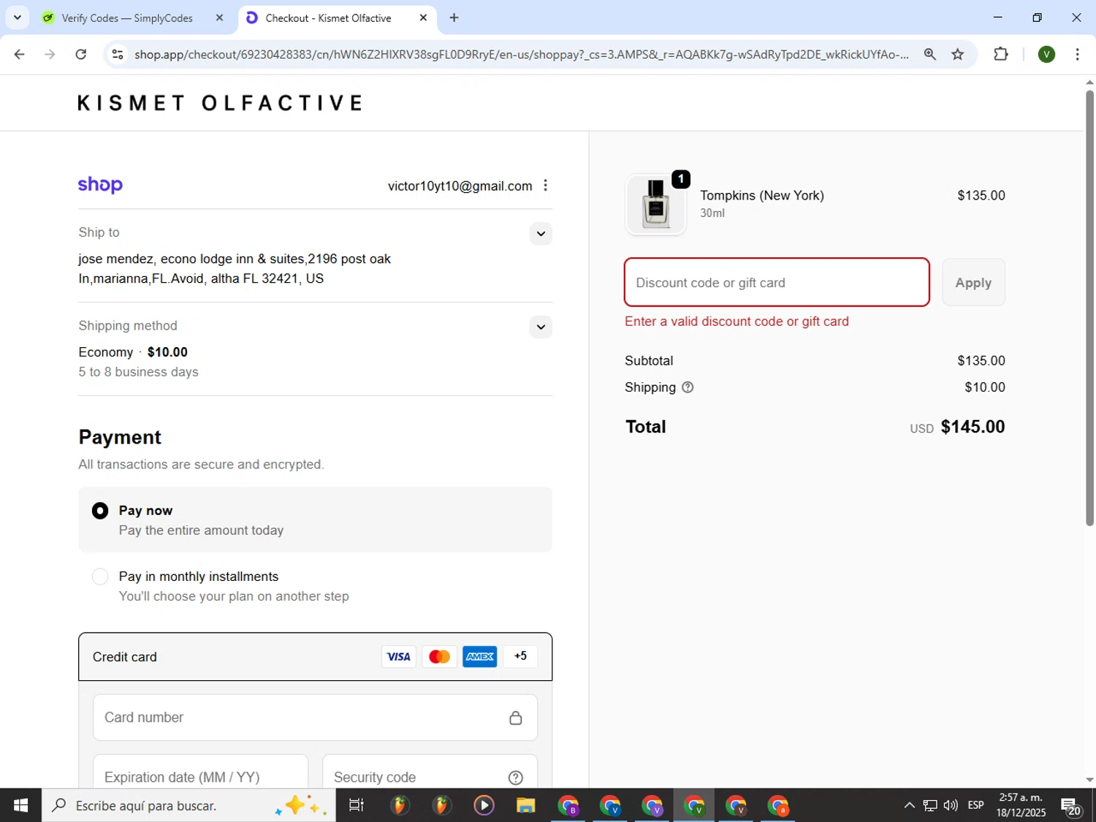
Task: Click the Tompkins perfume thumbnail
Action: pyautogui.click(x=655, y=205)
